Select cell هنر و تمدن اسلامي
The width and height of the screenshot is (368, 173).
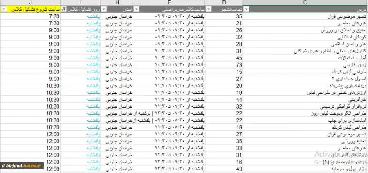click(x=305, y=44)
